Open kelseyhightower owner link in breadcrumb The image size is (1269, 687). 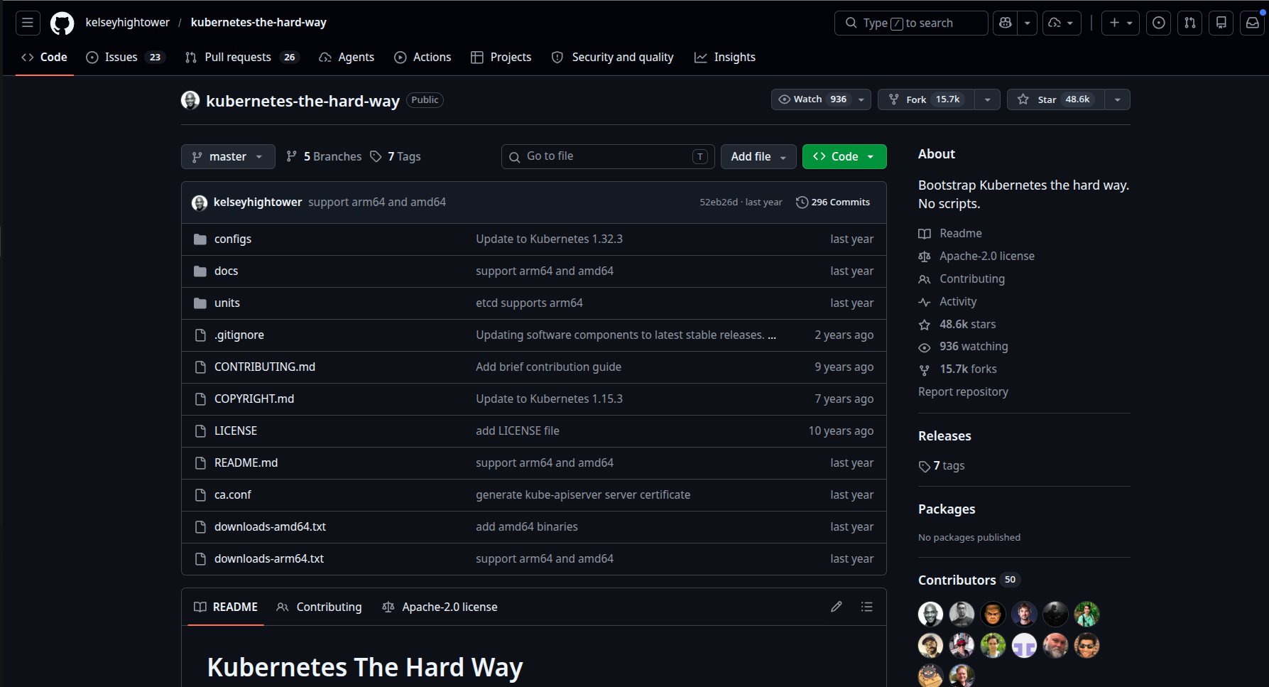[x=128, y=23]
